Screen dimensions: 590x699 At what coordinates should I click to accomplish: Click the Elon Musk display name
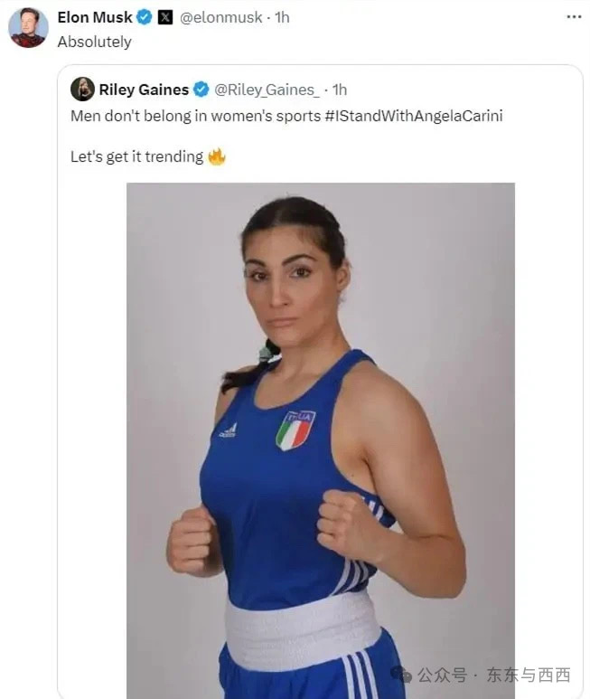tap(95, 17)
